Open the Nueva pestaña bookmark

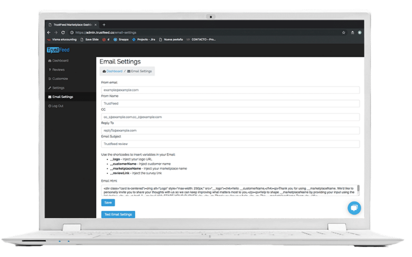(171, 39)
